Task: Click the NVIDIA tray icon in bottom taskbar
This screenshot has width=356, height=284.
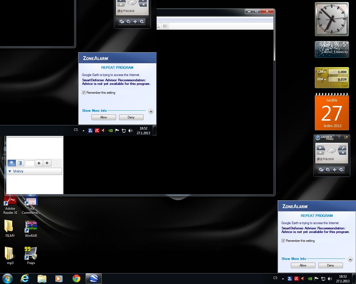Action: pos(310,279)
